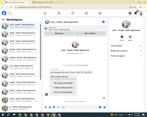The height and width of the screenshot is (117, 147).
Task: Open conversation info purple icon
Action: point(103,22)
